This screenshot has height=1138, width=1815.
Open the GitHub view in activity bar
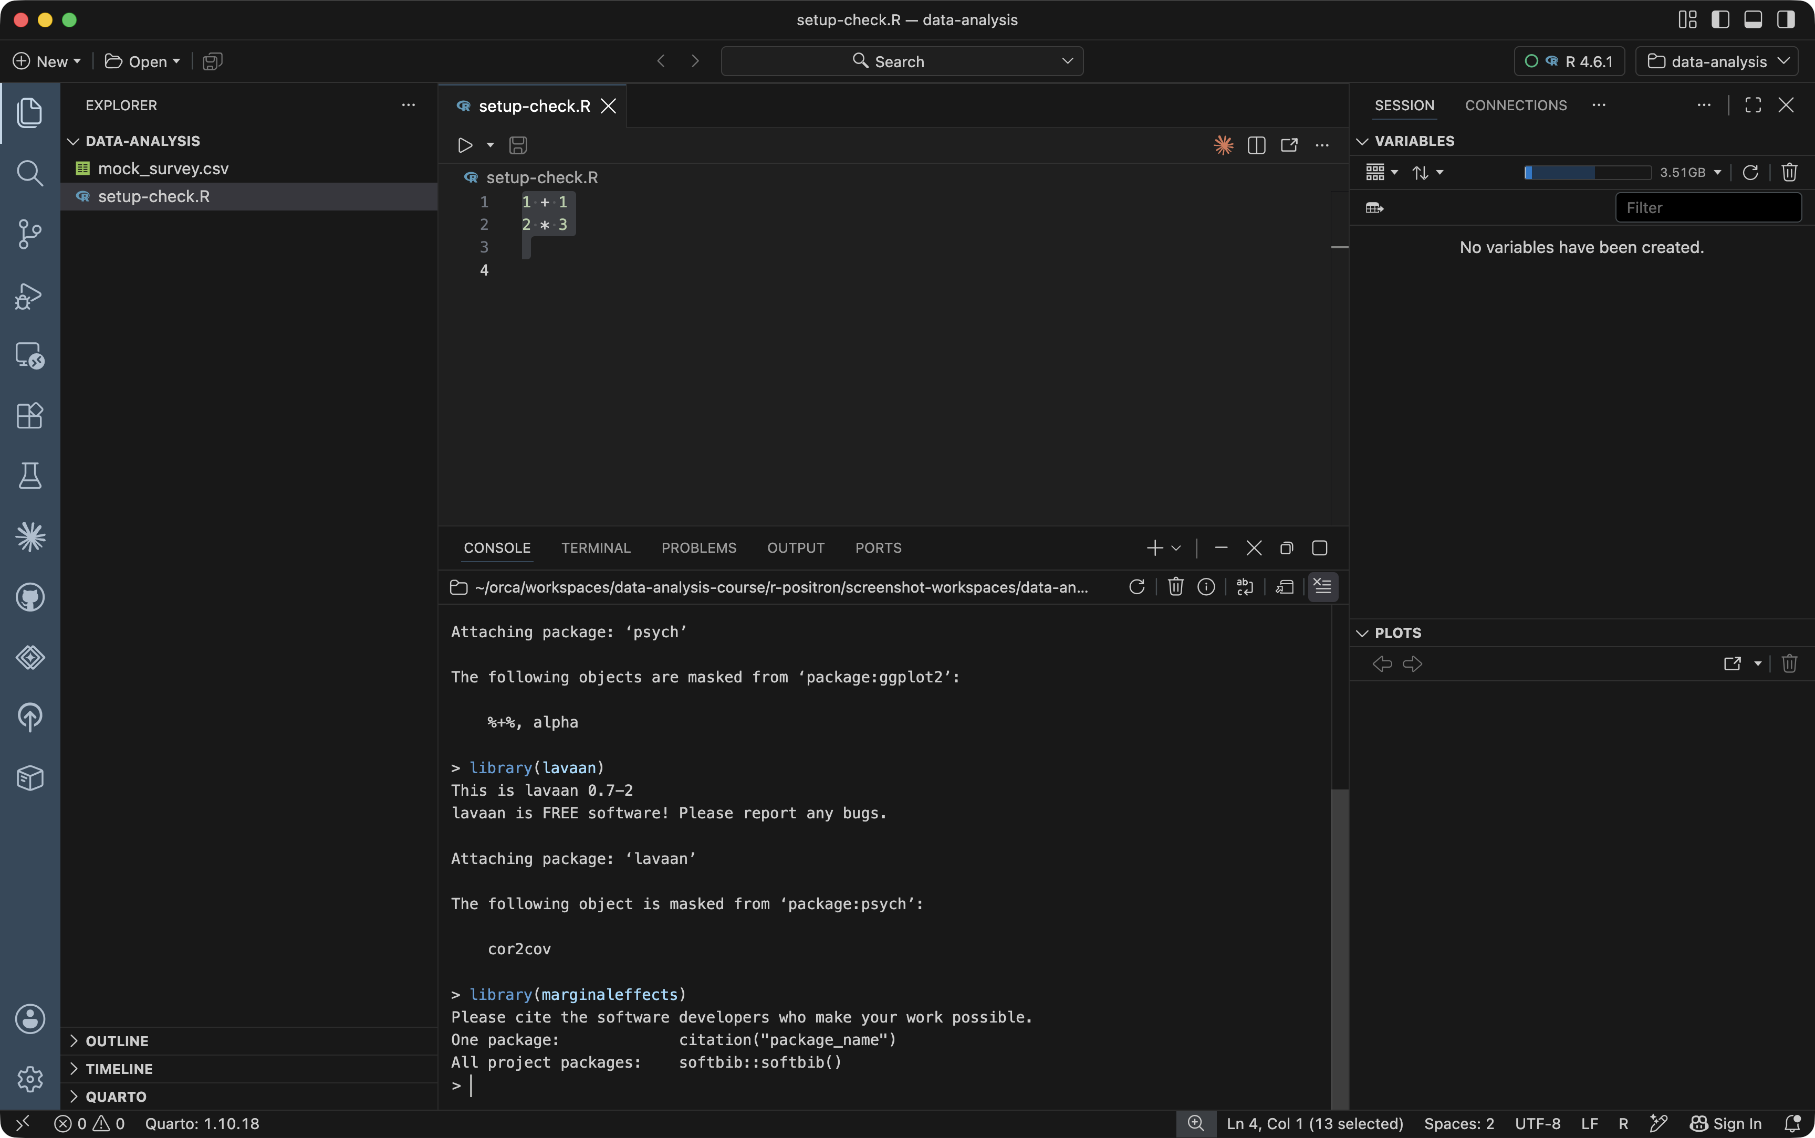coord(29,597)
